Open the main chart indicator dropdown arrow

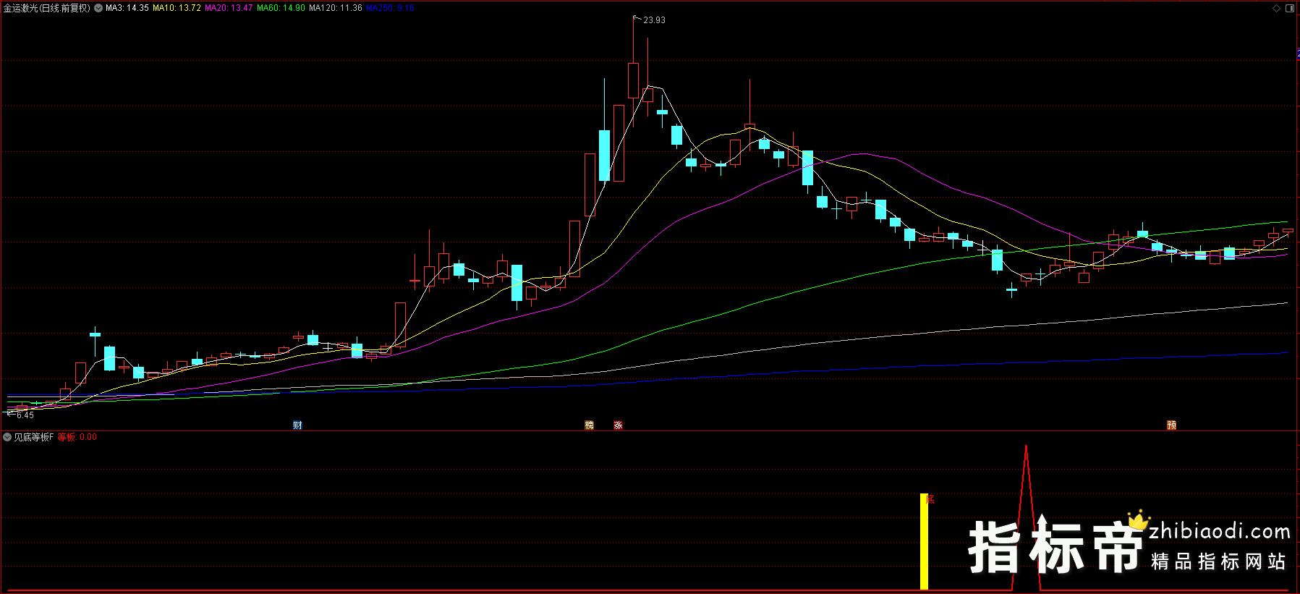click(x=98, y=8)
